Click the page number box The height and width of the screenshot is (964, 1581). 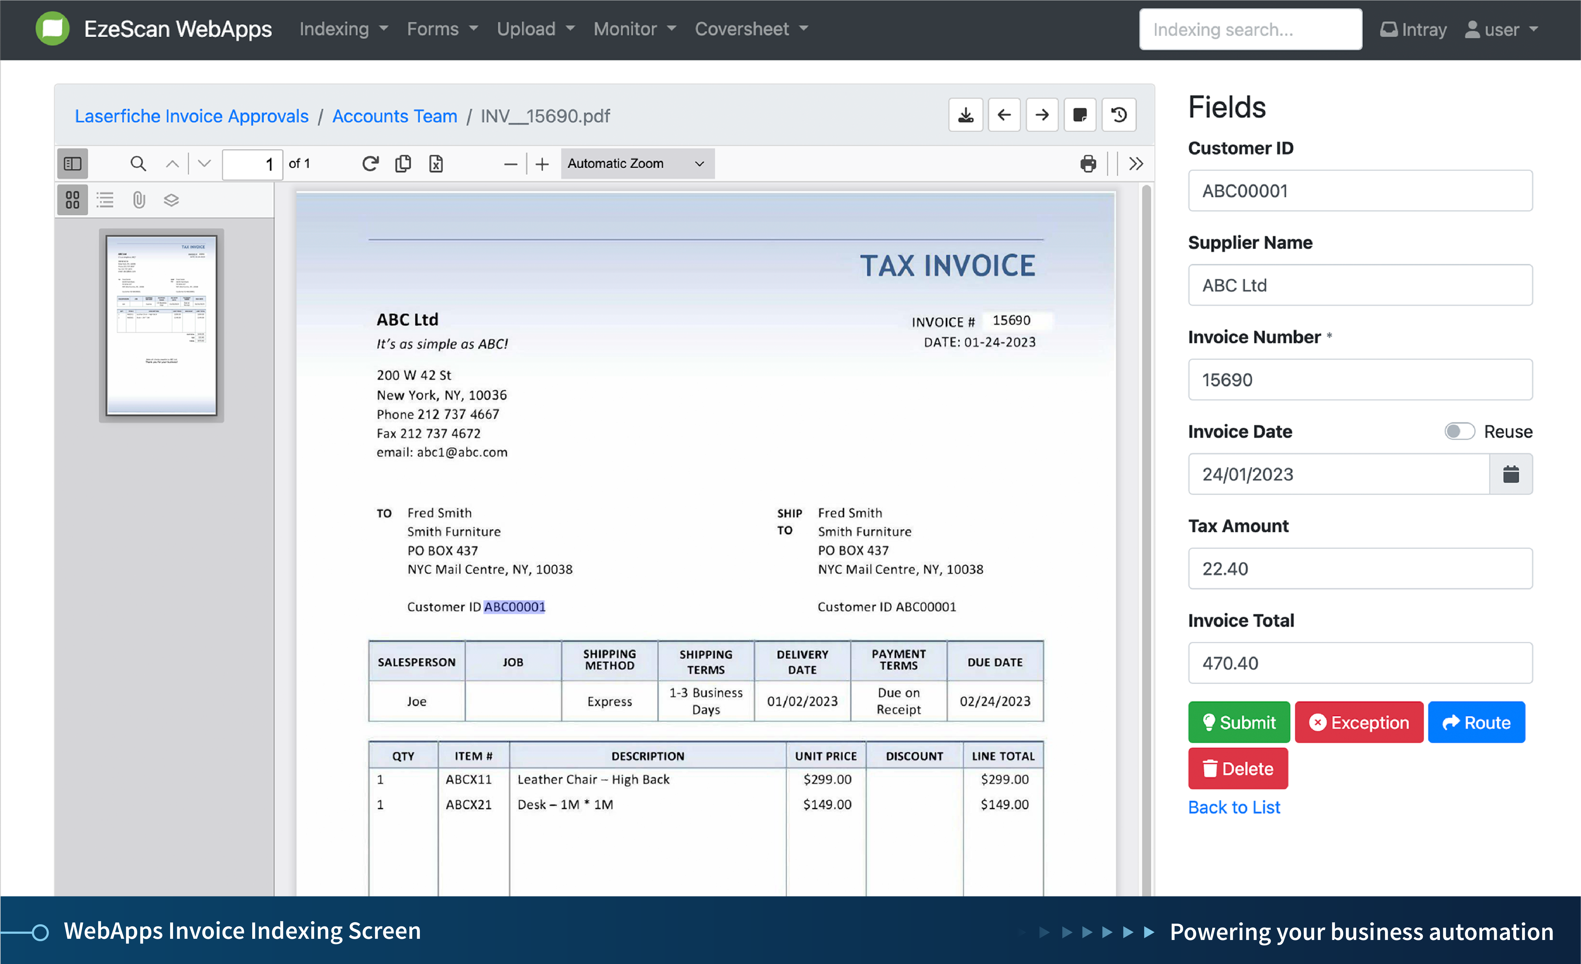coord(252,164)
